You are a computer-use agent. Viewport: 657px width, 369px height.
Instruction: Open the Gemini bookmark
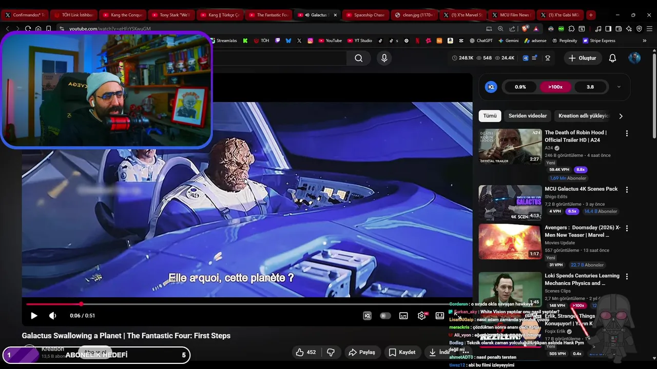tap(508, 40)
